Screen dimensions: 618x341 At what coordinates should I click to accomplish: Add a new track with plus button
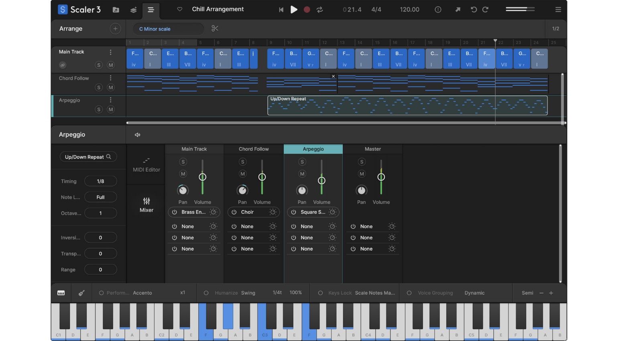(x=115, y=29)
